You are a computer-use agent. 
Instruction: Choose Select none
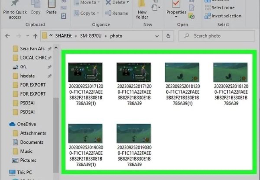(220, 7)
